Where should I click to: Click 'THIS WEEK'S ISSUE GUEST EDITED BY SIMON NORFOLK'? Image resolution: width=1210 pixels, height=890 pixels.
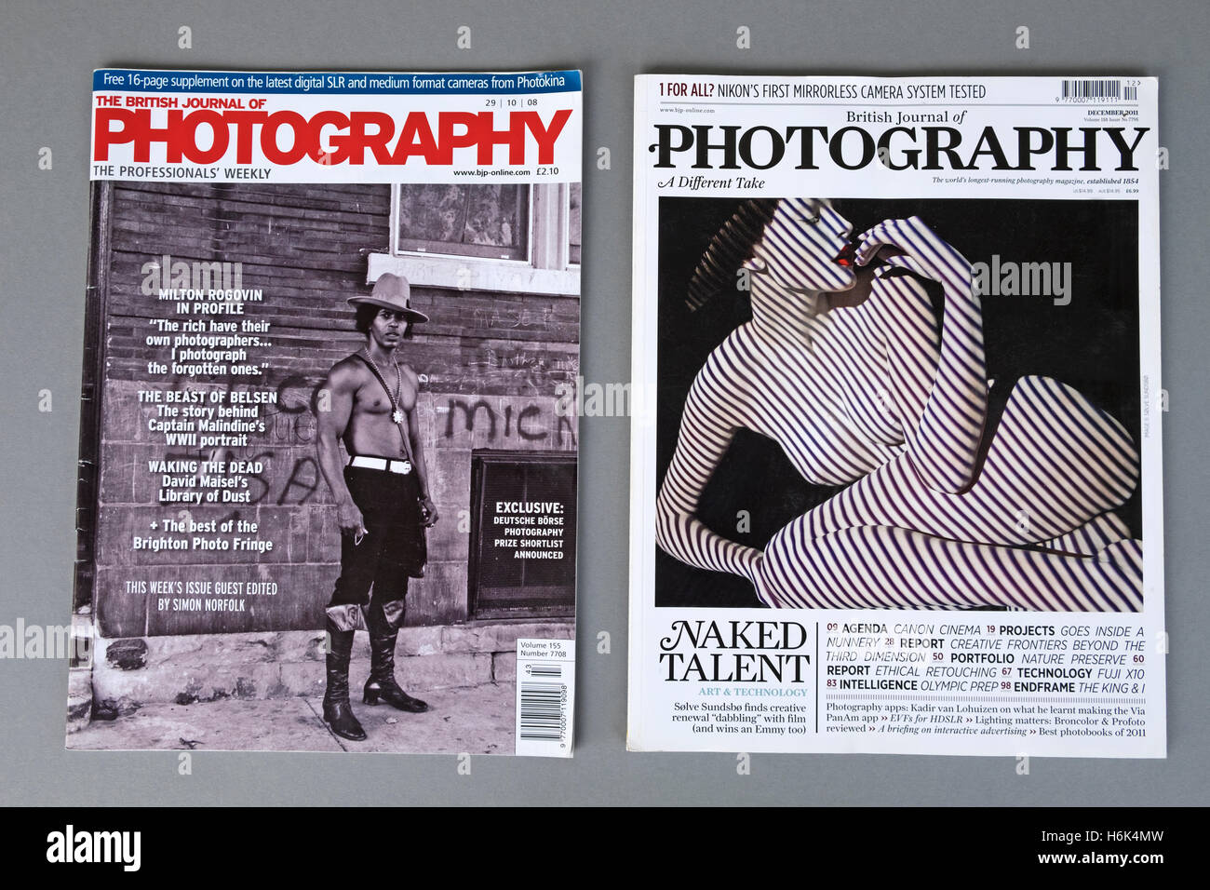coord(201,596)
